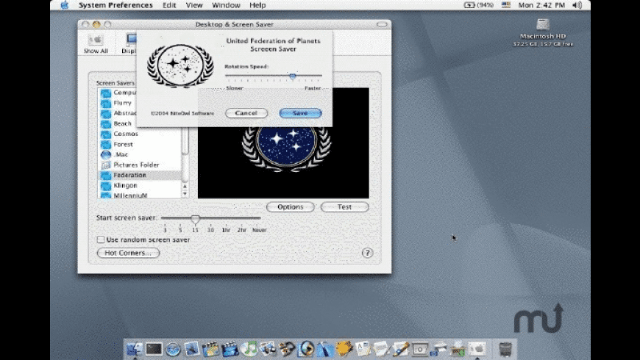Open the Apple menu icon

click(64, 5)
